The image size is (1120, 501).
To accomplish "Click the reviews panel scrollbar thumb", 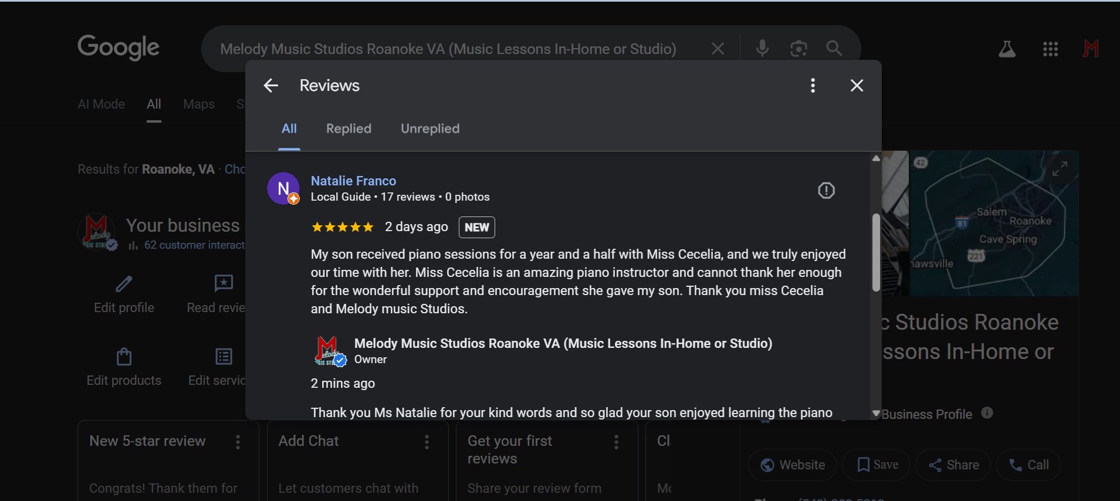I will 876,252.
